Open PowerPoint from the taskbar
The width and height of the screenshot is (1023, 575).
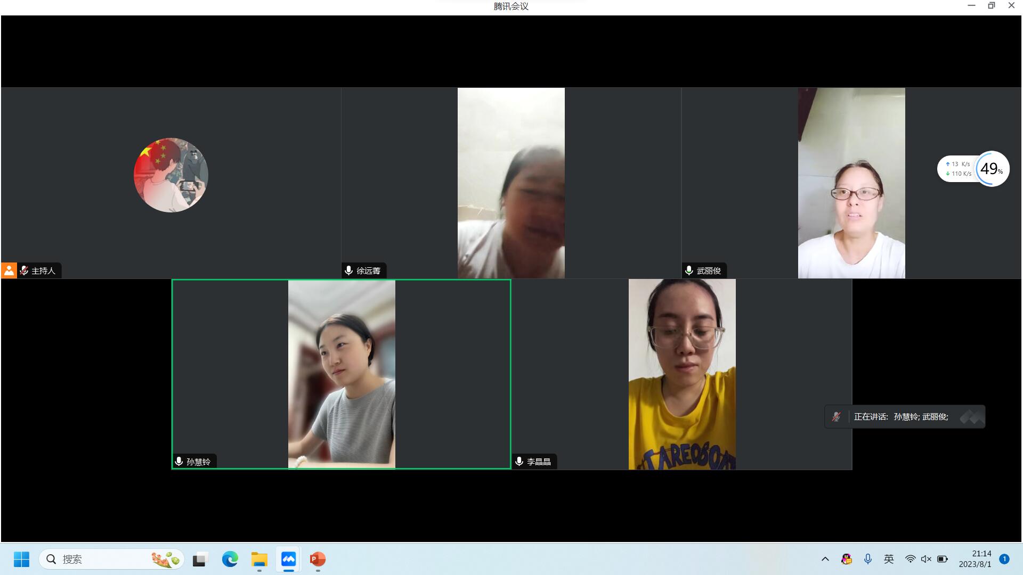click(x=318, y=559)
